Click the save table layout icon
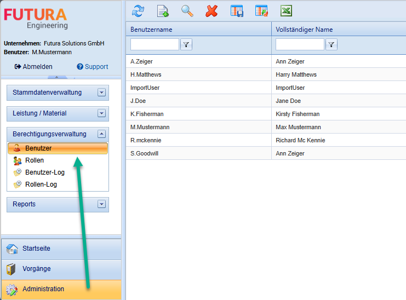The height and width of the screenshot is (300, 406). tap(237, 10)
